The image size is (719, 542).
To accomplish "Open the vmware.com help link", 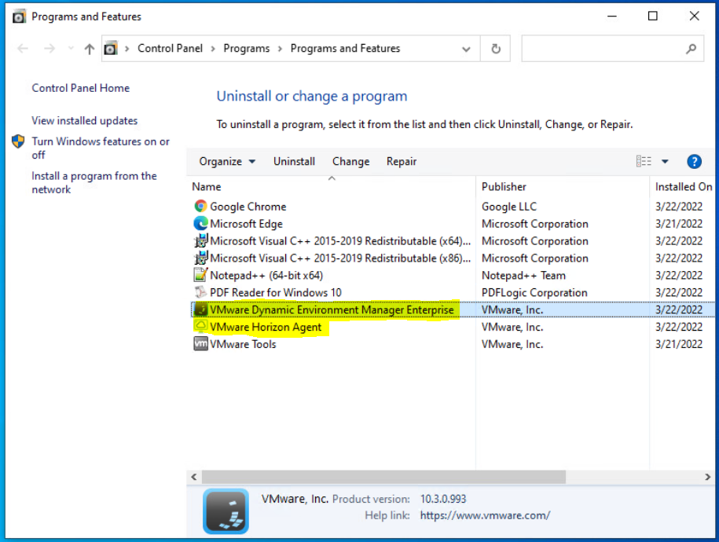I will (x=485, y=515).
